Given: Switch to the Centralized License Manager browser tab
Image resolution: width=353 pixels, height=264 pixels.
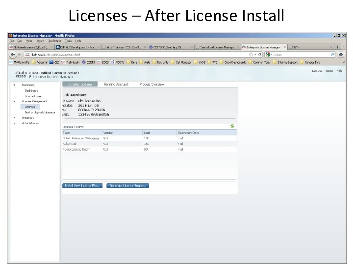Looking at the screenshot, I should pyautogui.click(x=217, y=47).
